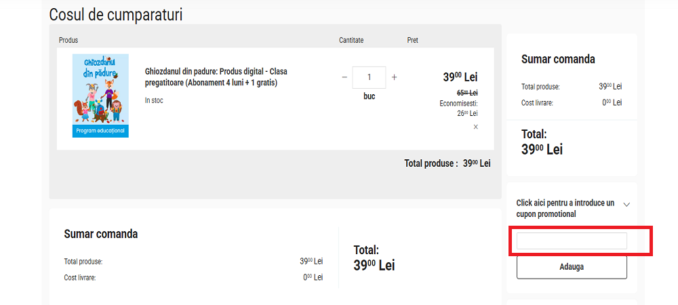Viewport: 678px width, 305px height.
Task: Click the 'Click aici pentru a introduce un cupon' text
Action: pyautogui.click(x=565, y=208)
